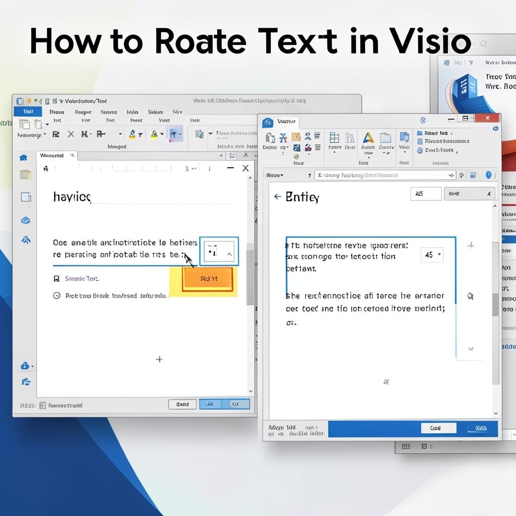Click the chevron in the blue-bordered dropdown box

tap(229, 254)
